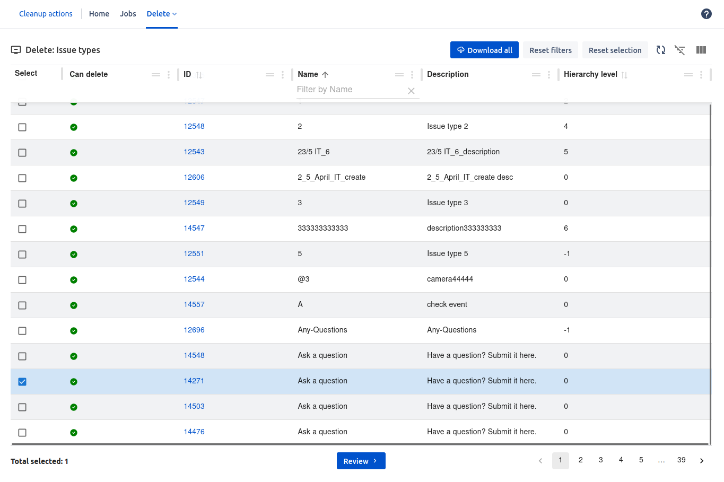The image size is (724, 482).
Task: Click the Download all button
Action: (484, 50)
